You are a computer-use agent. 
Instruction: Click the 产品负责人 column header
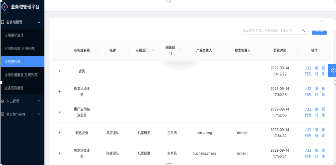[204, 51]
